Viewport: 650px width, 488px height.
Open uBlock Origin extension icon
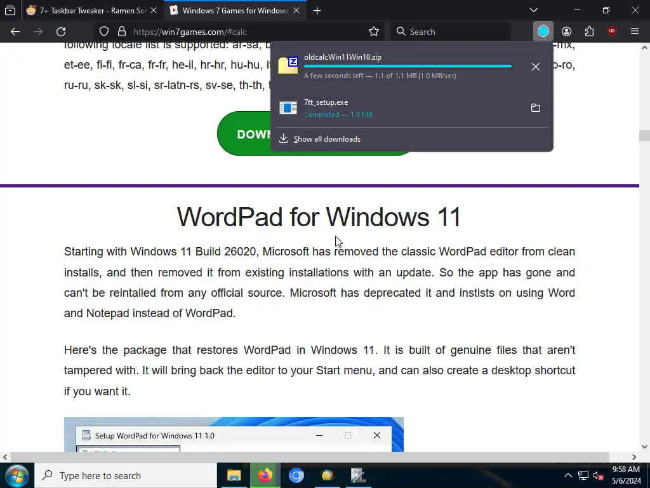tap(612, 32)
